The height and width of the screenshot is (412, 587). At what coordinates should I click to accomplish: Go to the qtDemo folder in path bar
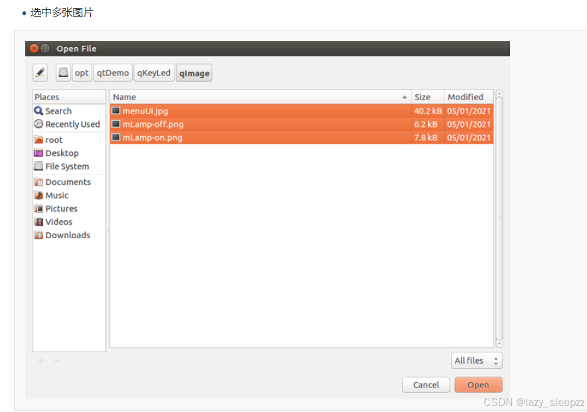(x=113, y=73)
